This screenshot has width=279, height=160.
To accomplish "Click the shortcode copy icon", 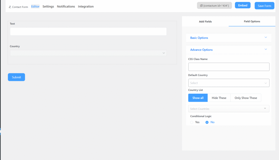I will [x=201, y=6].
